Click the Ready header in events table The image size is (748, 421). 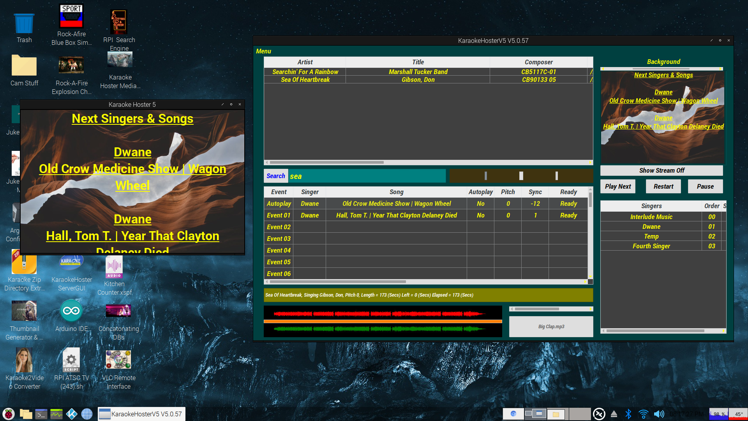tap(568, 192)
